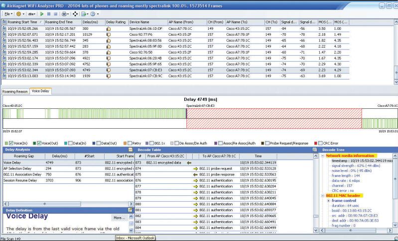398x241 pixels.
Task: Select decode row 874 probe request
Action: pos(206,168)
